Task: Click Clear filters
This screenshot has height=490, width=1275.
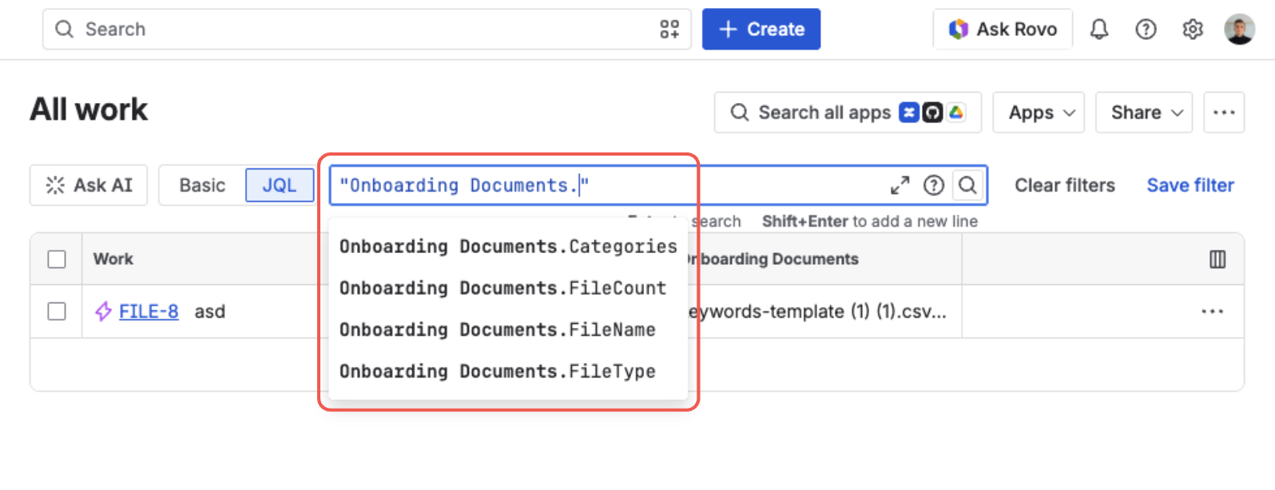Action: click(x=1065, y=185)
